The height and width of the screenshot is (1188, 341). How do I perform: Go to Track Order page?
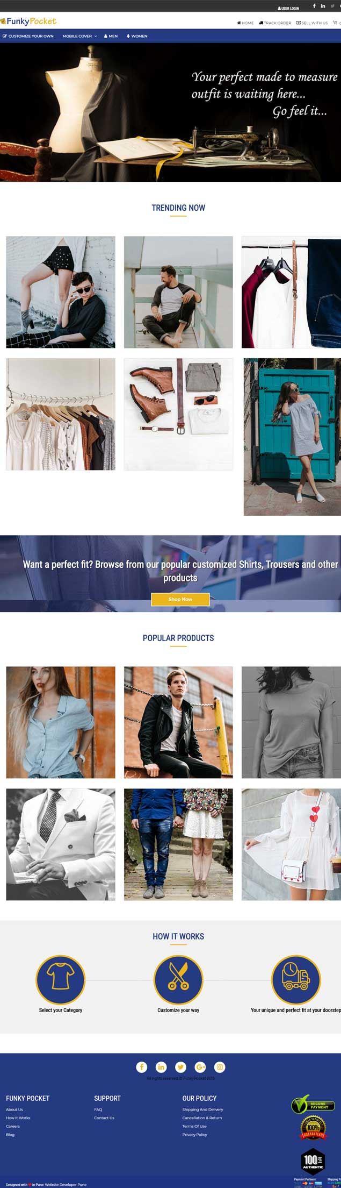point(275,23)
